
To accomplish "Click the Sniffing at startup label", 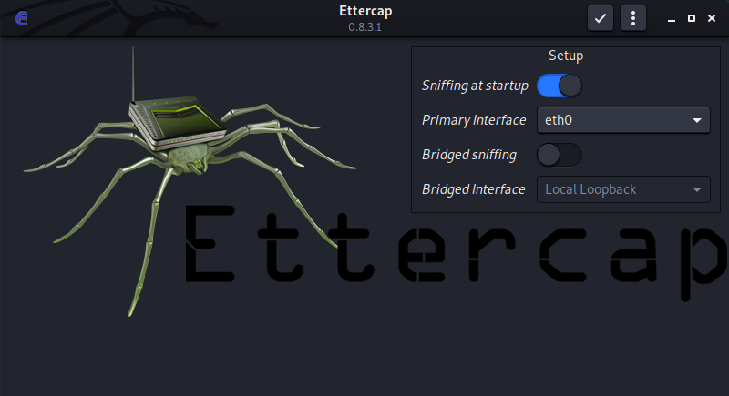I will click(x=475, y=86).
